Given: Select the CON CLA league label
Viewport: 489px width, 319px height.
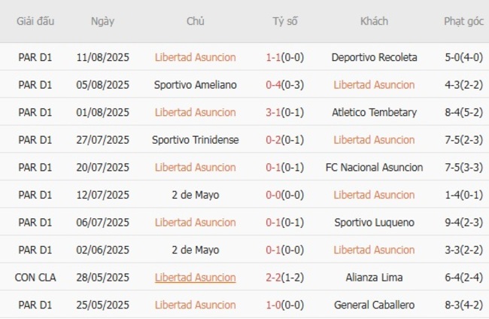Looking at the screenshot, I should point(35,277).
